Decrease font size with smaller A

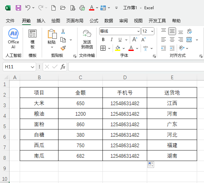(144, 39)
